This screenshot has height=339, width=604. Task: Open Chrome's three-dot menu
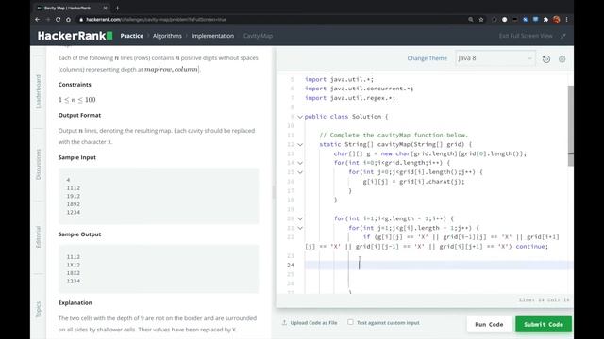coord(566,19)
